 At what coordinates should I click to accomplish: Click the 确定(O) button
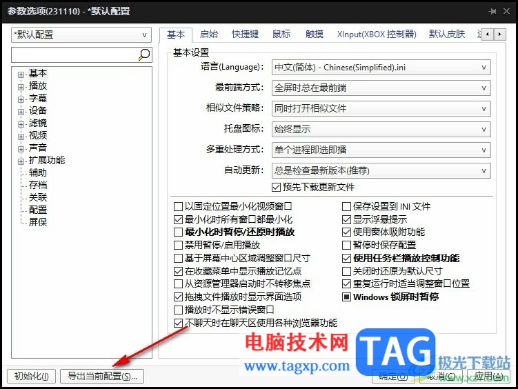coord(393,376)
